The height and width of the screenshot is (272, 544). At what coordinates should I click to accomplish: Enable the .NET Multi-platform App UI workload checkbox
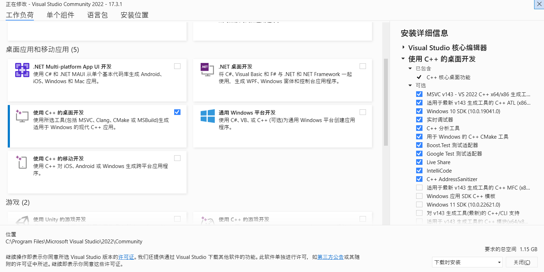177,66
